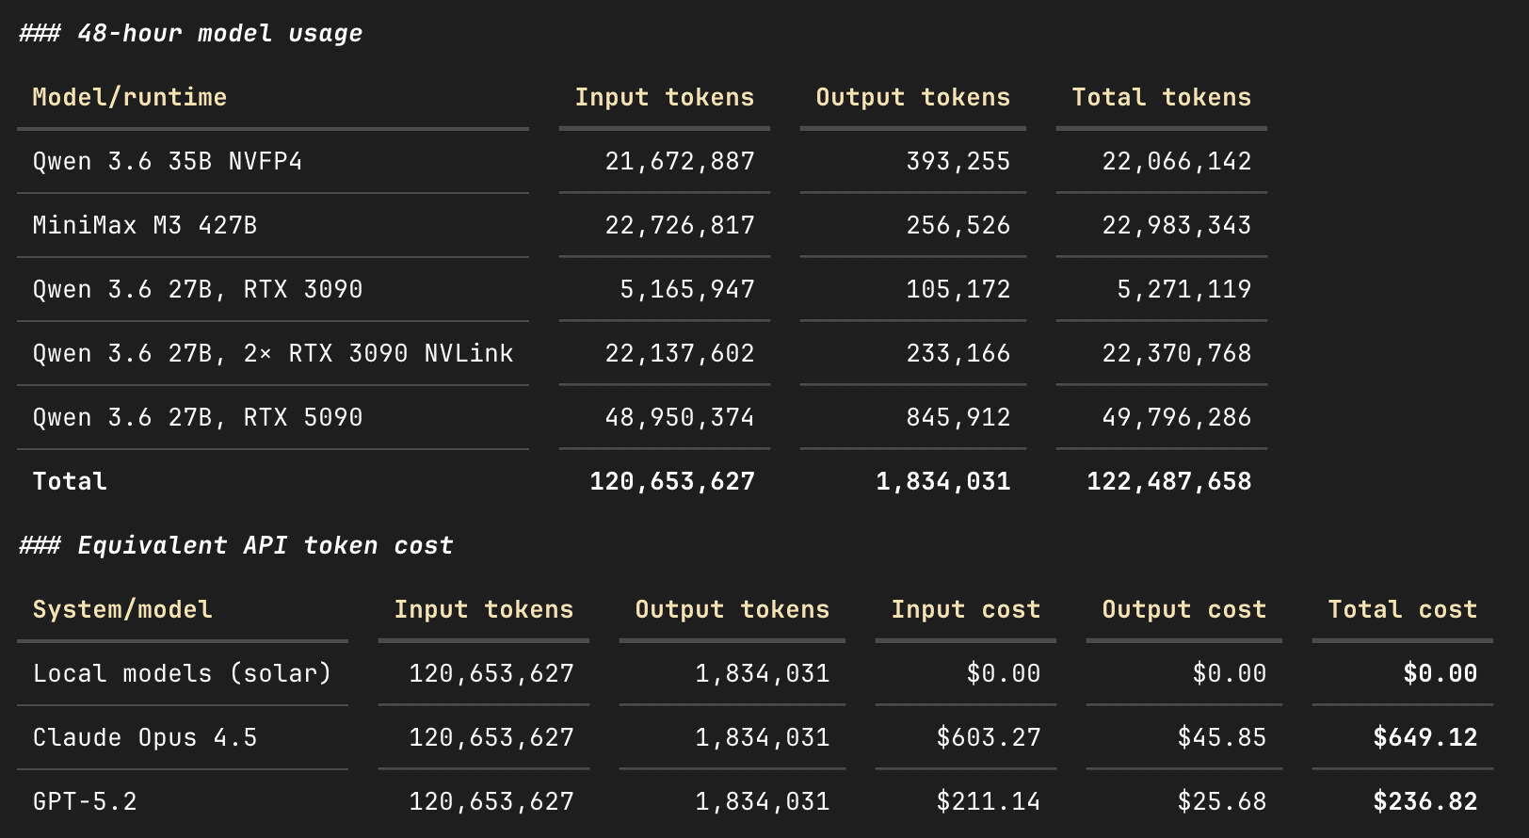The image size is (1529, 838).
Task: Select 120,653,627 in the bold Total row
Action: click(672, 481)
